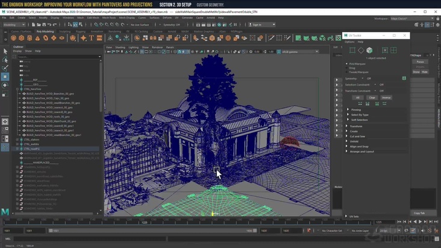This screenshot has width=441, height=248.
Task: Select the Tweak/Marquee radio option
Action: point(347,72)
